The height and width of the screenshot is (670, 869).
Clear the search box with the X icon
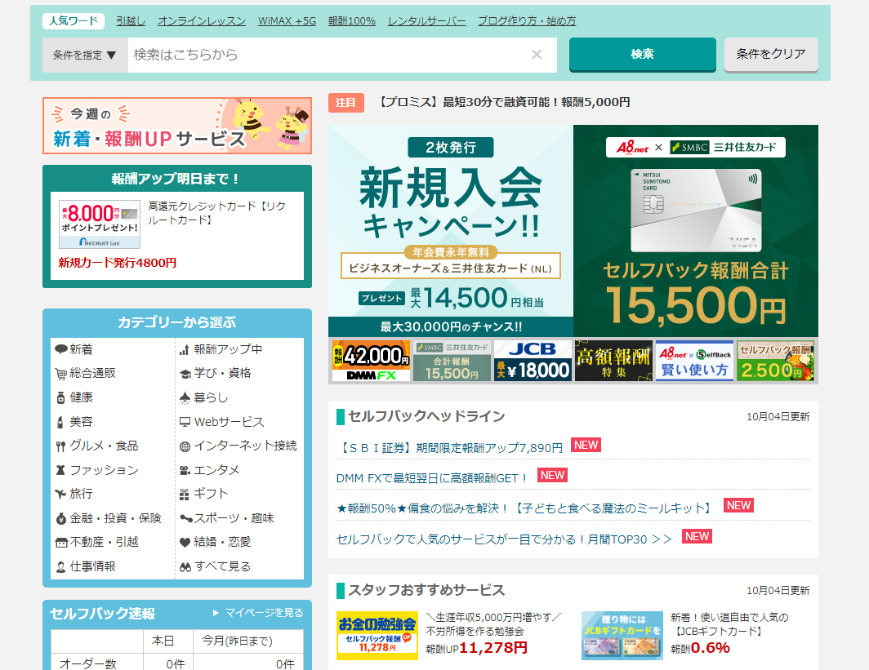click(x=537, y=54)
